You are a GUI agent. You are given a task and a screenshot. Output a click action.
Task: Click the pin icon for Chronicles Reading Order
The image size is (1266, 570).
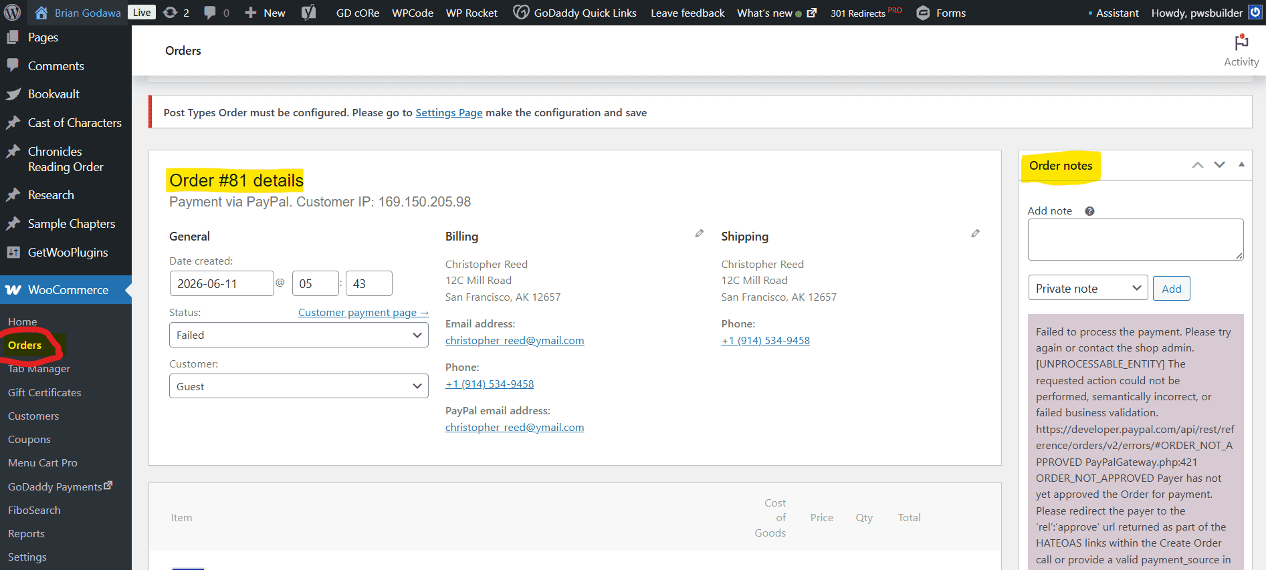coord(13,152)
